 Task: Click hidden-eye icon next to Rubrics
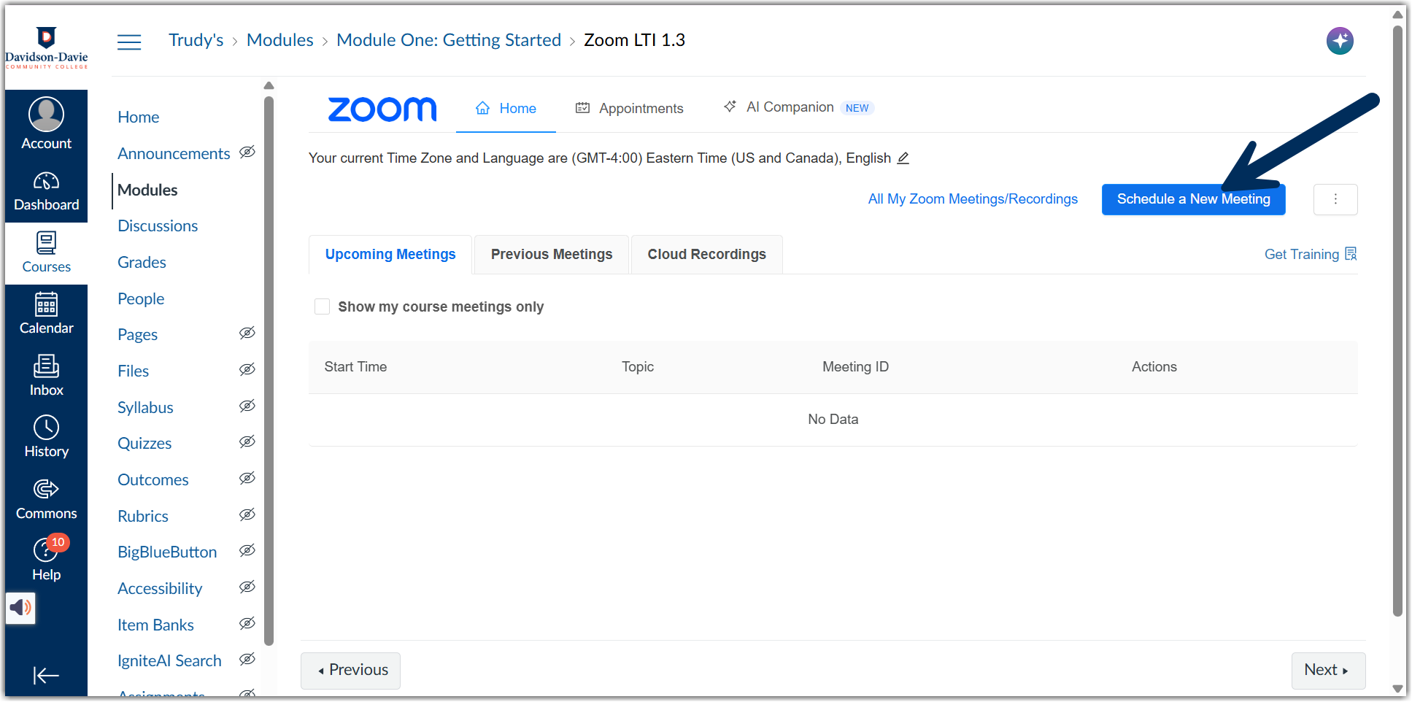247,514
